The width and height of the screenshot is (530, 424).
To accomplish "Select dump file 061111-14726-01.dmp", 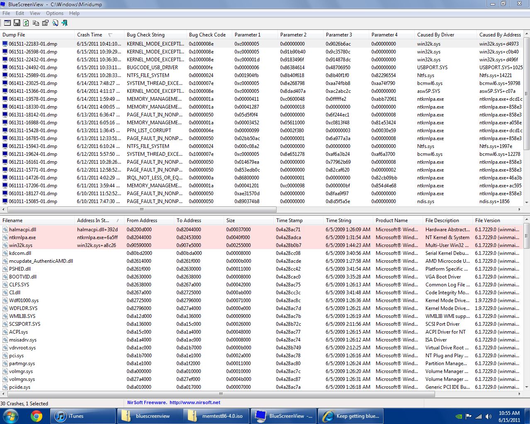I will [33, 178].
